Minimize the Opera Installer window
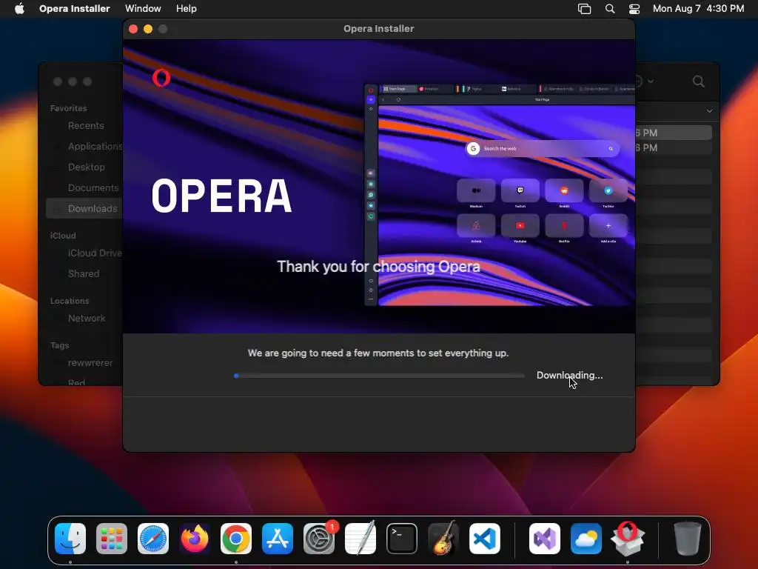The width and height of the screenshot is (758, 569). click(148, 29)
